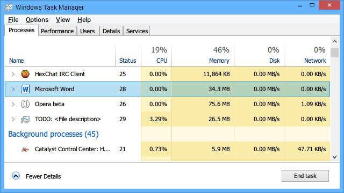This screenshot has height=193, width=344.
Task: Expand the Opera beta process group
Action: click(x=13, y=104)
